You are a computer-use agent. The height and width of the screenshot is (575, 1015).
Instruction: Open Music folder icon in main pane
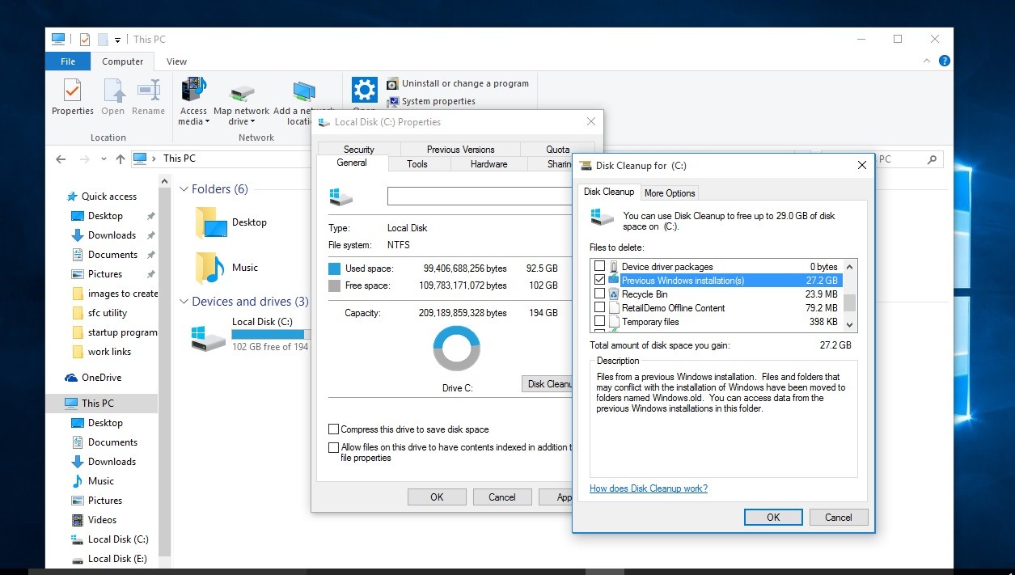(x=209, y=268)
